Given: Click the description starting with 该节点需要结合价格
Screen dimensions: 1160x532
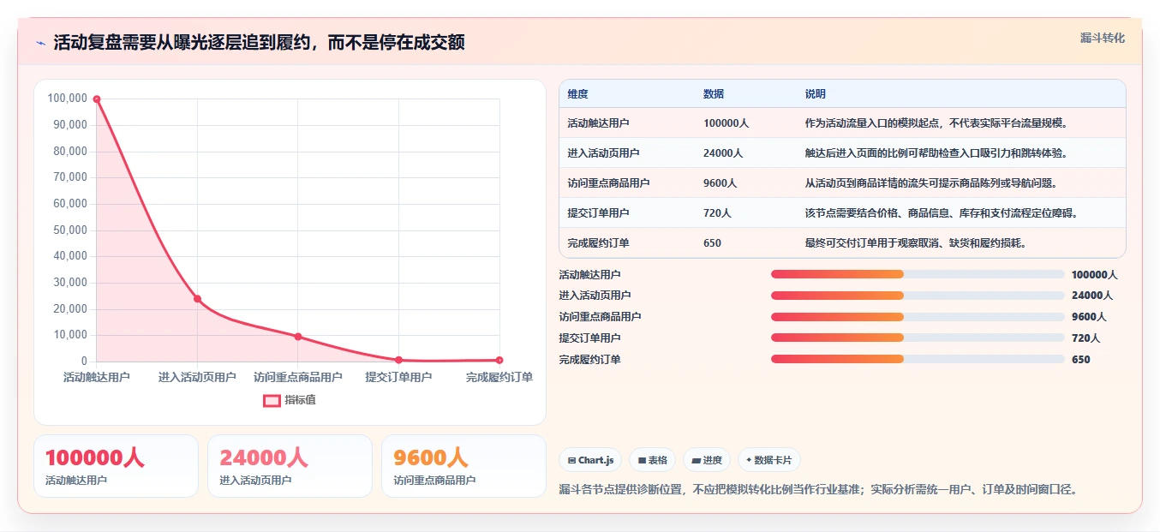Looking at the screenshot, I should pyautogui.click(x=941, y=213).
